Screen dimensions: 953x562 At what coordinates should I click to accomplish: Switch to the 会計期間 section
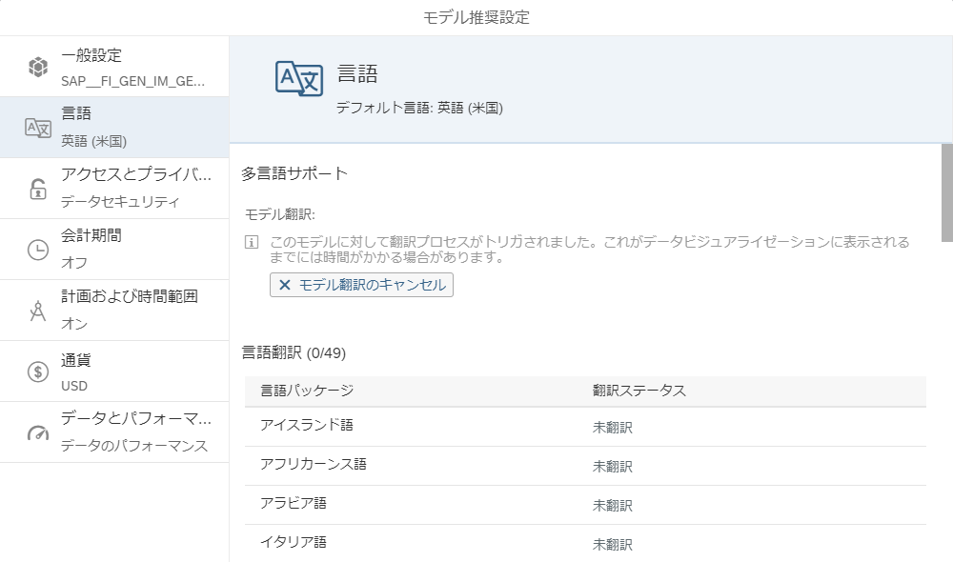[132, 250]
